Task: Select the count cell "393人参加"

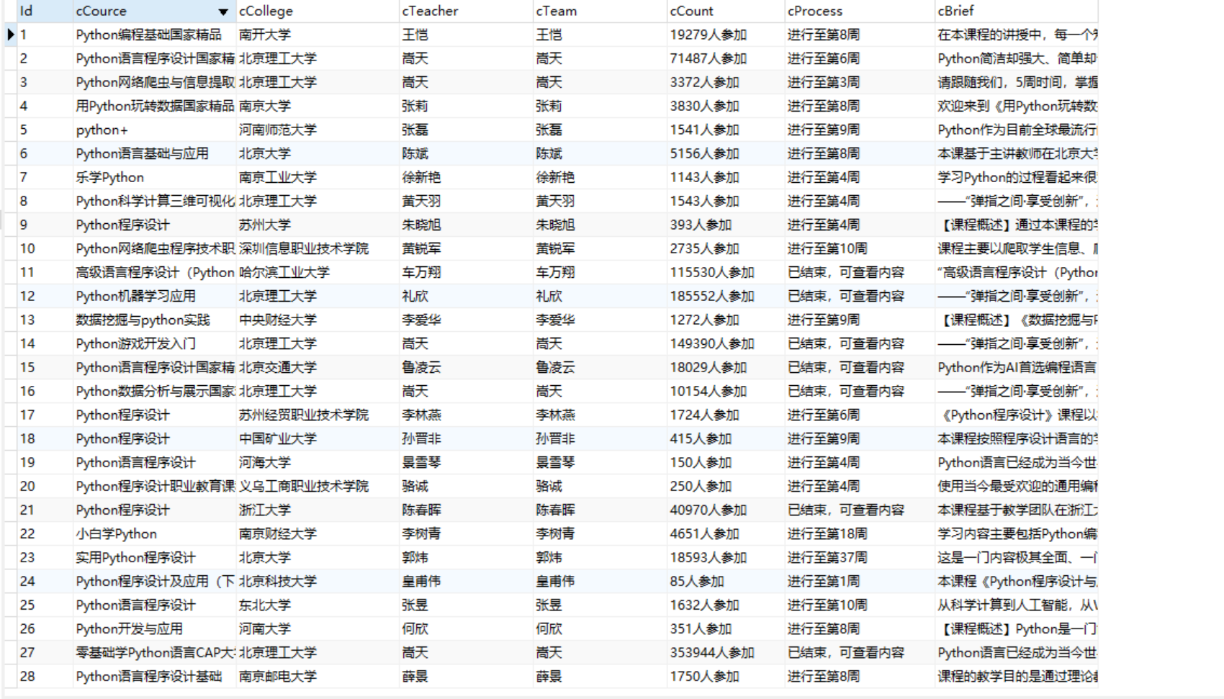Action: (726, 225)
